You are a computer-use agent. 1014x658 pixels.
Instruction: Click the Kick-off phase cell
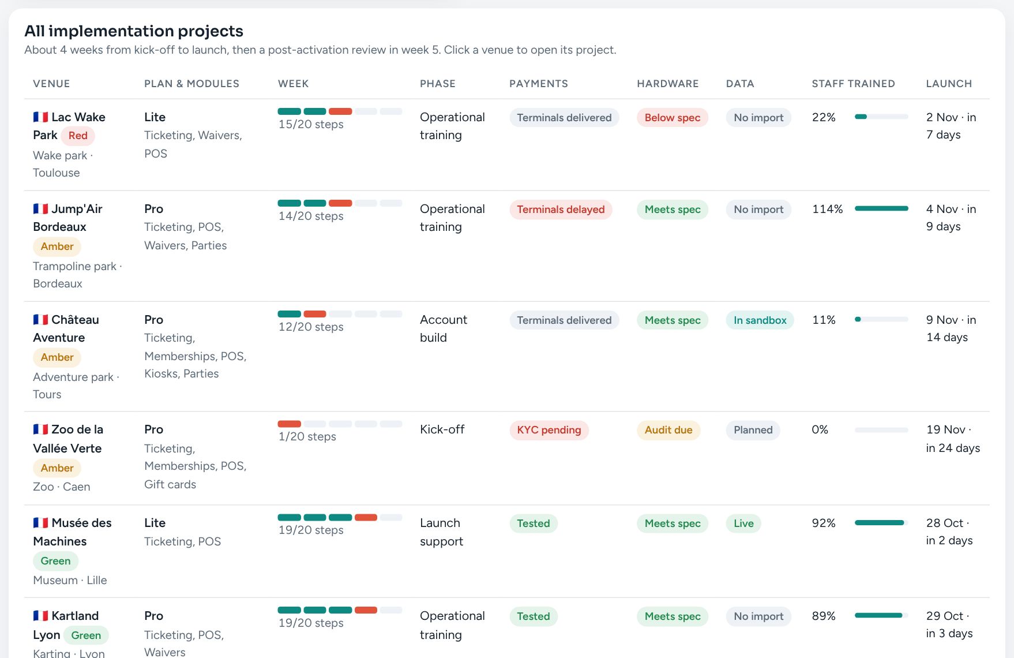(x=442, y=429)
